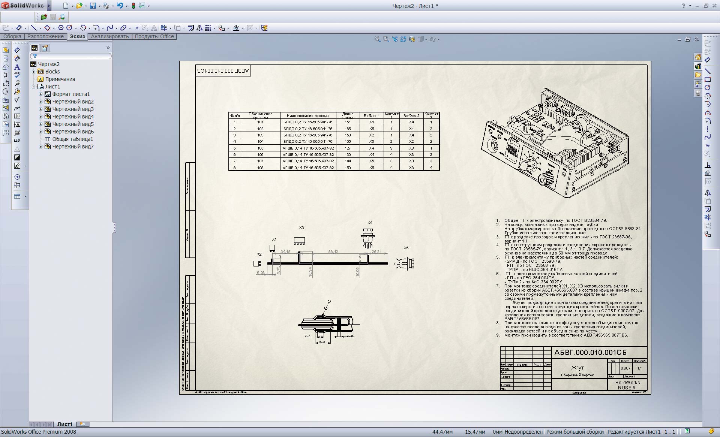This screenshot has height=437, width=720.
Task: Select the Trim Entities tool in top toolbar
Action: pos(163,28)
